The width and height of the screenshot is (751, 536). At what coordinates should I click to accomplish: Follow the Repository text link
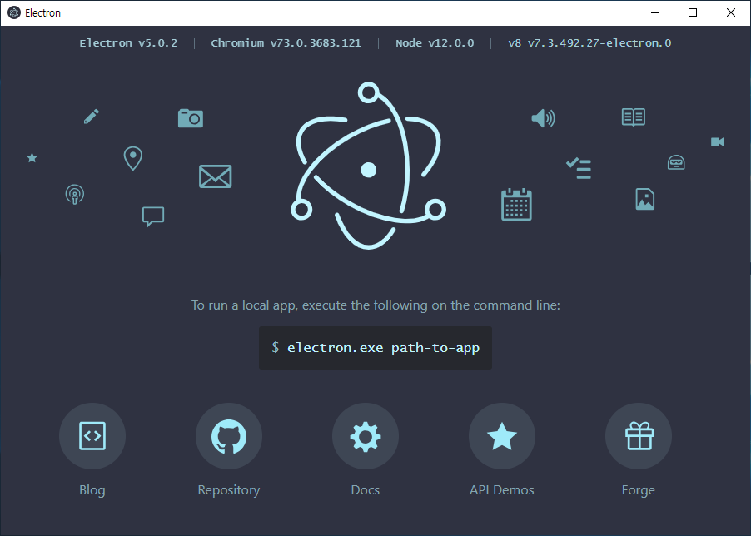tap(229, 490)
